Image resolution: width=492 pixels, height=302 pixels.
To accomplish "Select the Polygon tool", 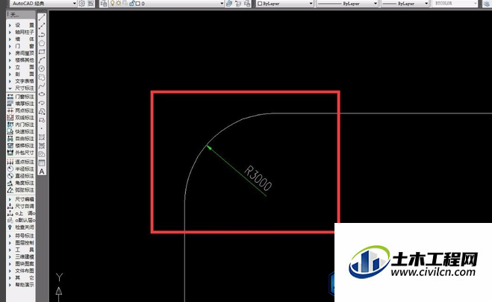I will [42, 43].
